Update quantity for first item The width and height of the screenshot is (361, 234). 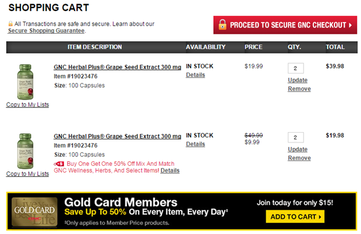[x=298, y=80]
